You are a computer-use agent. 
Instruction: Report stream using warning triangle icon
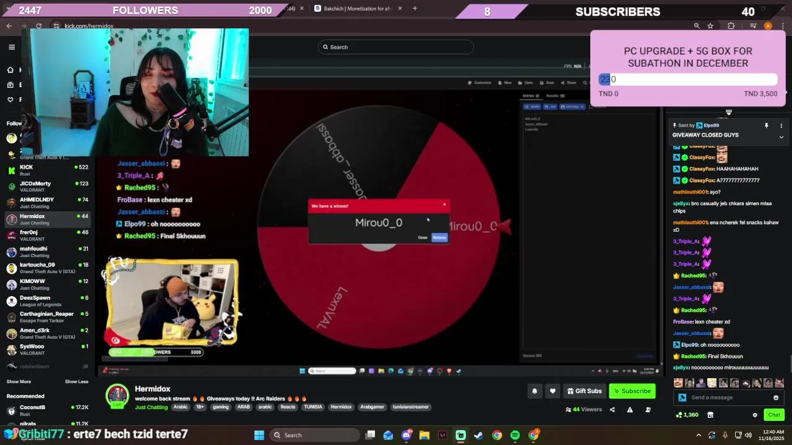pos(630,410)
